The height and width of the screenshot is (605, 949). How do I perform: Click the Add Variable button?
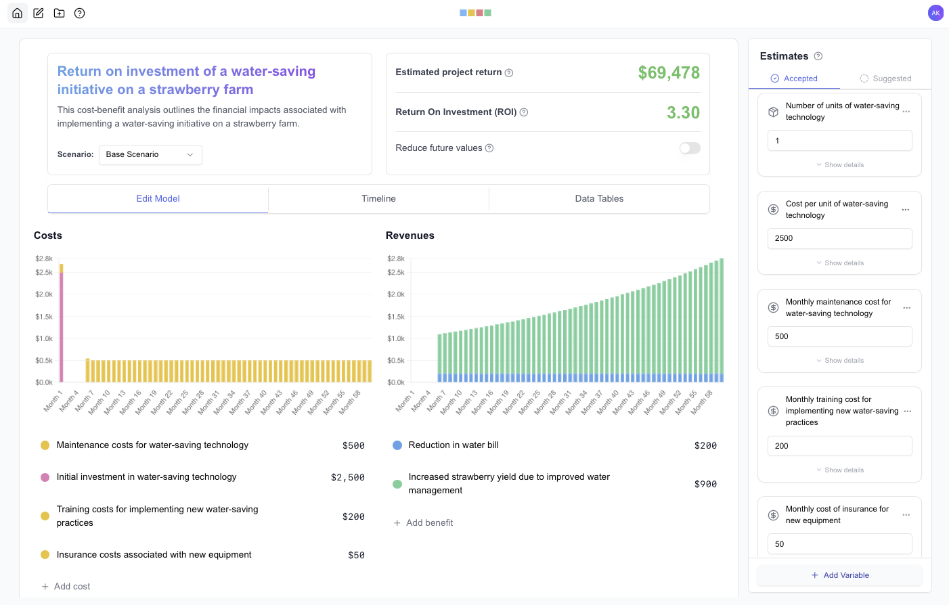click(x=839, y=575)
